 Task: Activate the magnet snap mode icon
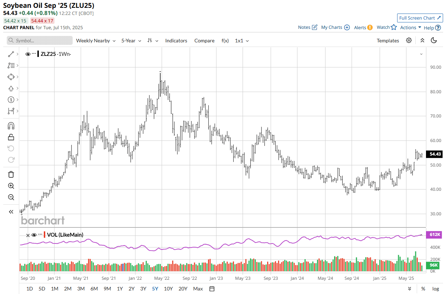coord(11,126)
